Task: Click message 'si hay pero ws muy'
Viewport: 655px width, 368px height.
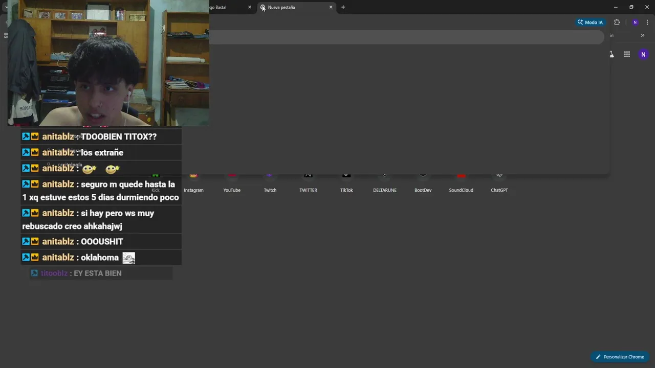Action: coord(117,213)
